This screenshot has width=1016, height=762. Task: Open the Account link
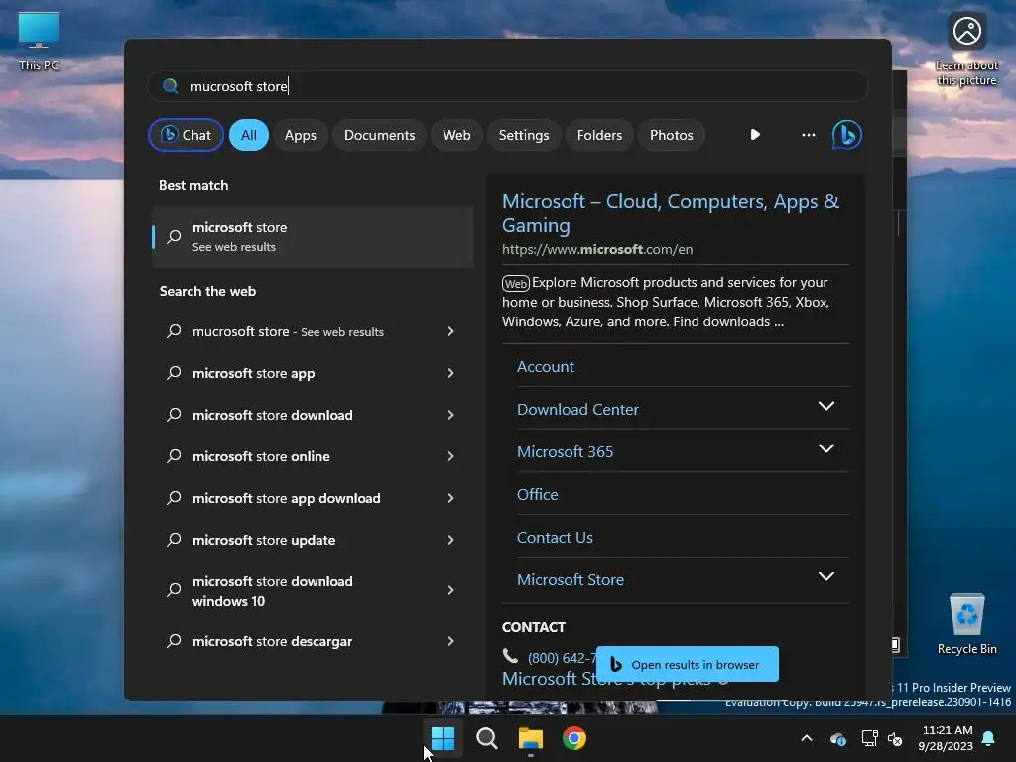pyautogui.click(x=546, y=367)
